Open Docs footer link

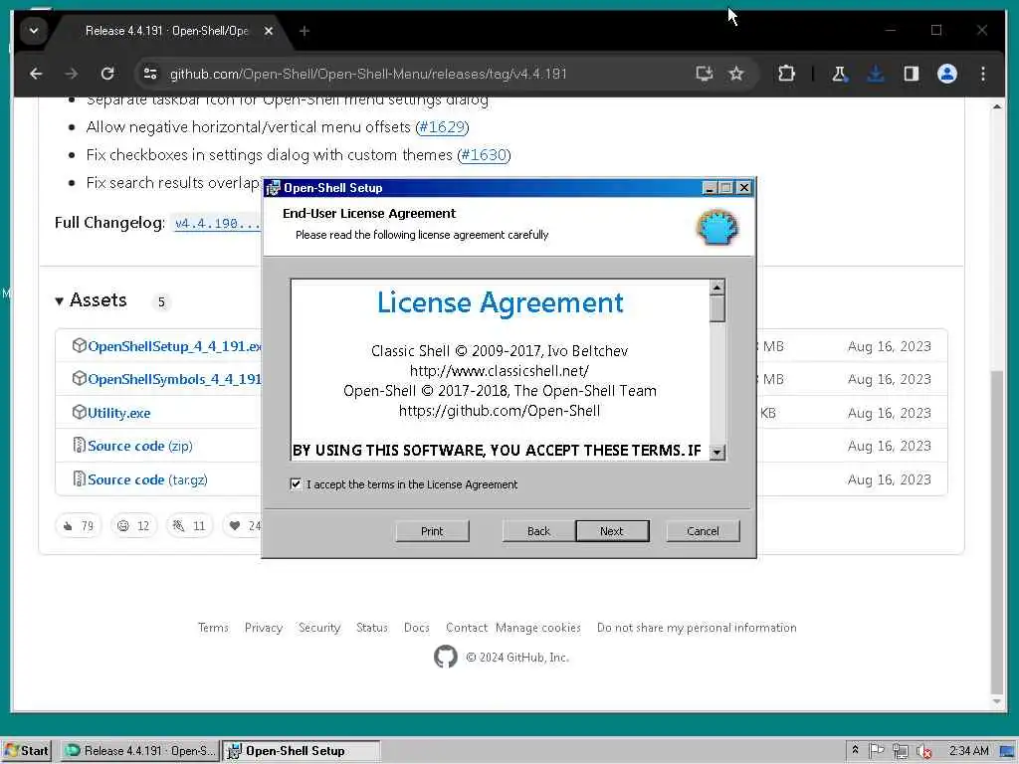pos(417,628)
